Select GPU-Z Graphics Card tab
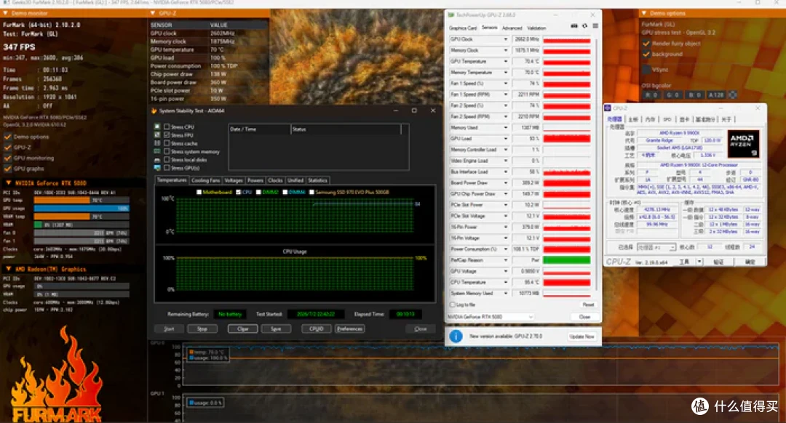The height and width of the screenshot is (423, 786). pyautogui.click(x=463, y=28)
